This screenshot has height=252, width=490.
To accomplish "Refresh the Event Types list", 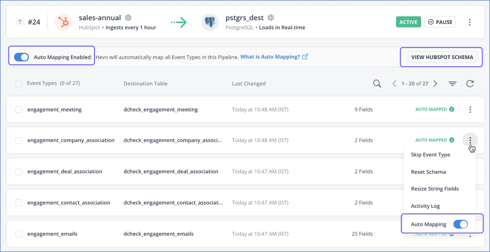I will pyautogui.click(x=470, y=83).
